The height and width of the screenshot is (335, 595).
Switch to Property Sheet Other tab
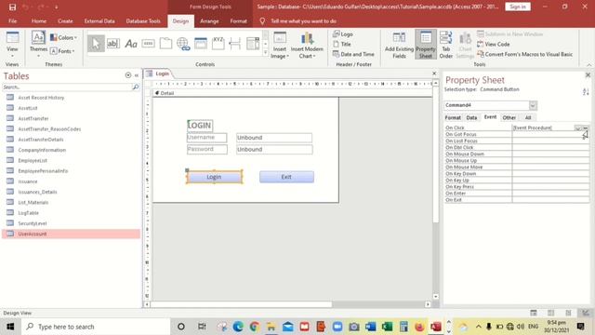click(x=509, y=118)
